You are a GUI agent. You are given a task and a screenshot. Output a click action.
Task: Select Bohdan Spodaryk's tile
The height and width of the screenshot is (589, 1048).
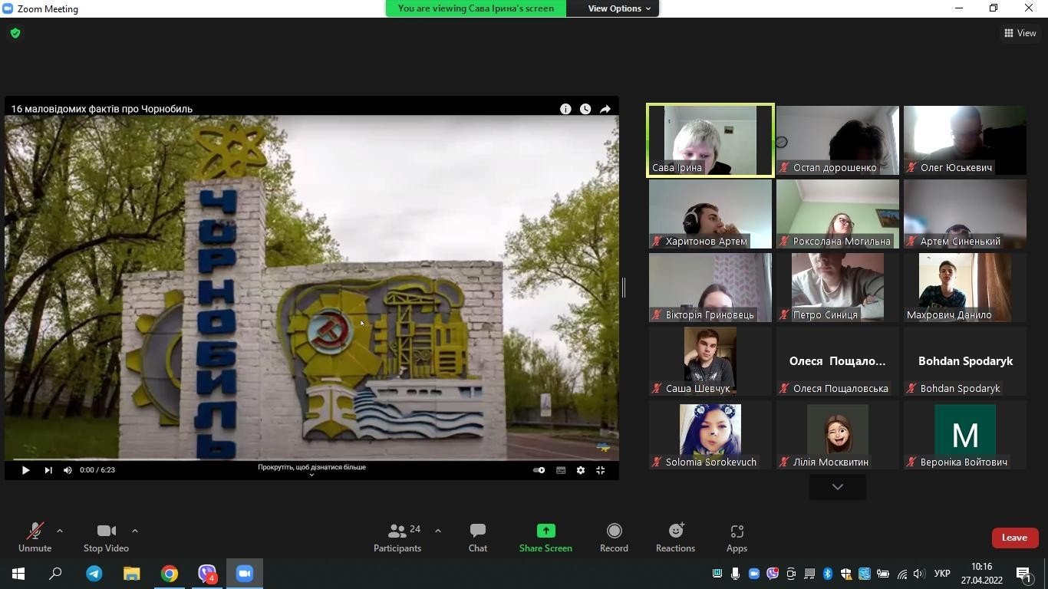[x=965, y=361]
